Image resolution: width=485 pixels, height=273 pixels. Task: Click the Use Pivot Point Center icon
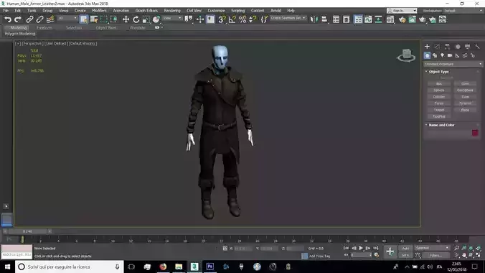[188, 19]
